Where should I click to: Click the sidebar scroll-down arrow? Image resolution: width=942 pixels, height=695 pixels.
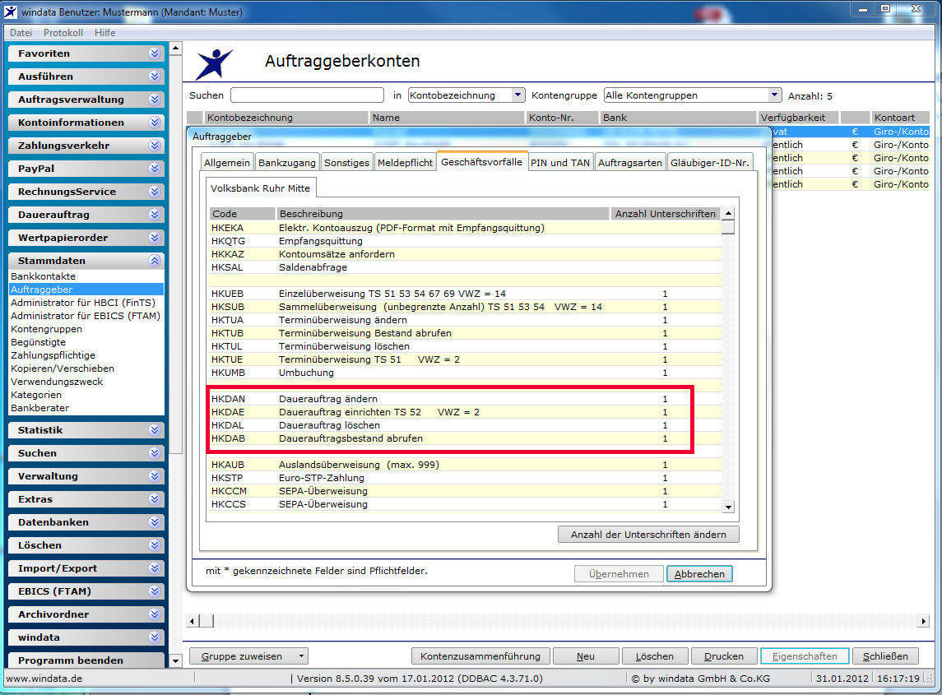pos(175,660)
